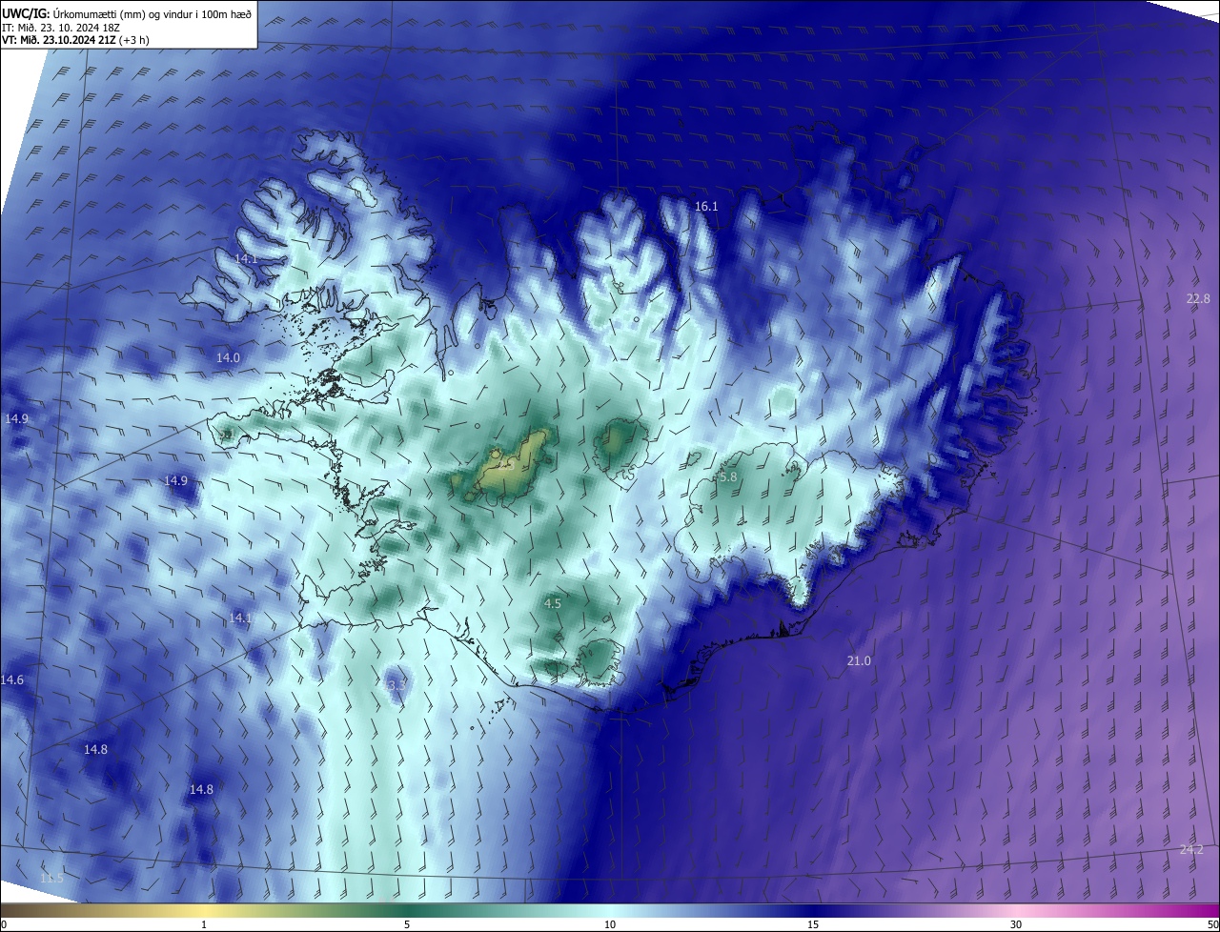Click the 5.8 value on the Vatnajökull glacier
Image resolution: width=1220 pixels, height=932 pixels.
click(728, 476)
